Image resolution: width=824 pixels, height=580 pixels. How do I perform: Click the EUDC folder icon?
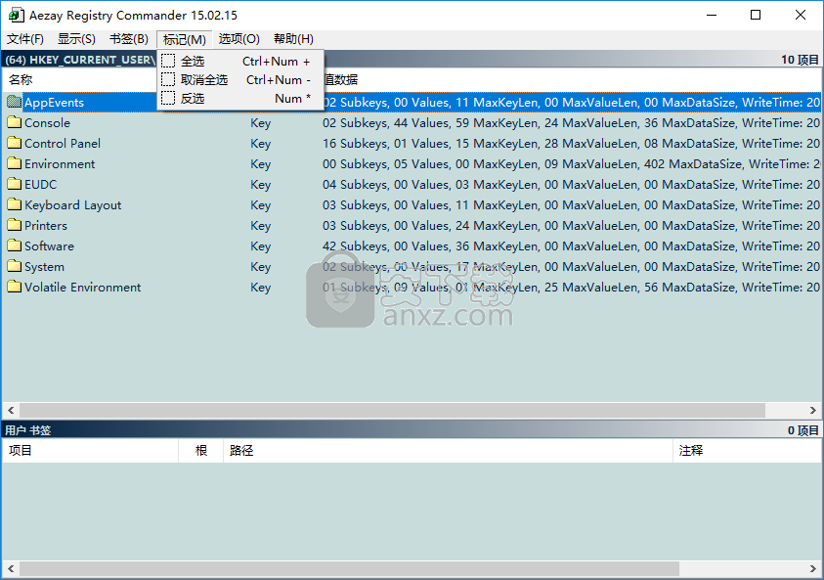pos(15,184)
